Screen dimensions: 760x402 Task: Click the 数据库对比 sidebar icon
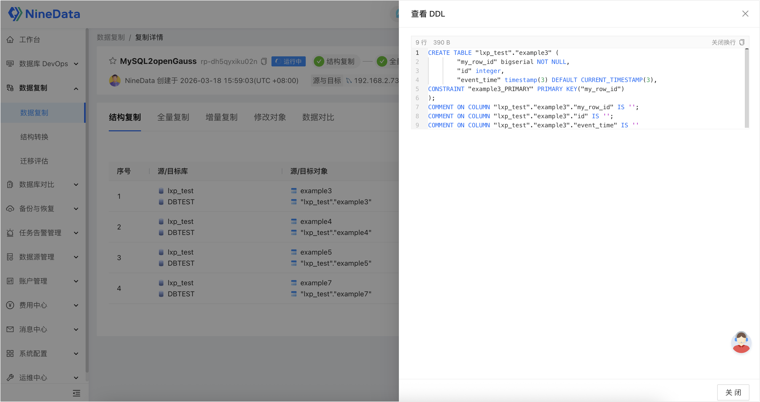tap(10, 184)
